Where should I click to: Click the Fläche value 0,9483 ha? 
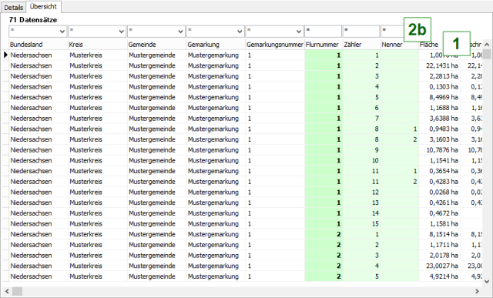[440, 129]
